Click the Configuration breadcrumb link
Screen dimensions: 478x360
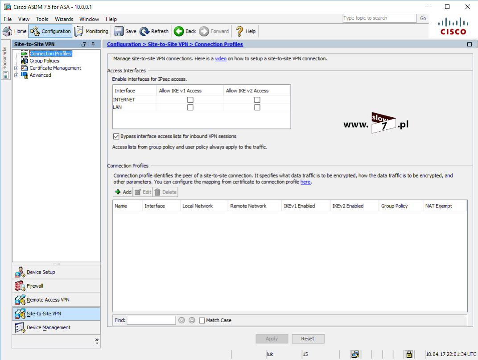(124, 44)
